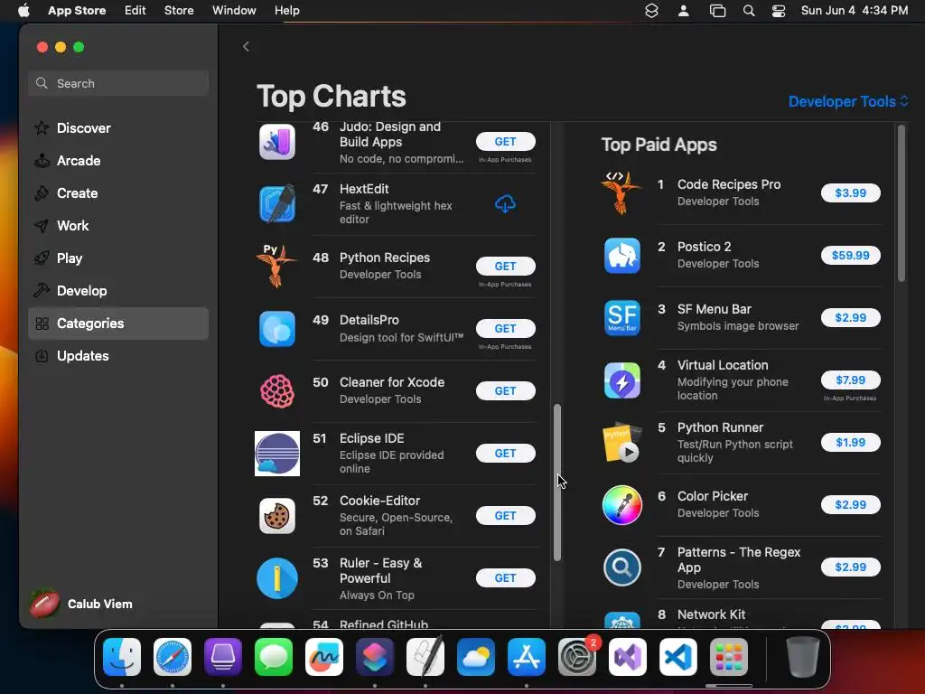The width and height of the screenshot is (925, 694).
Task: Open the Developer Tools category dropdown
Action: coord(848,101)
